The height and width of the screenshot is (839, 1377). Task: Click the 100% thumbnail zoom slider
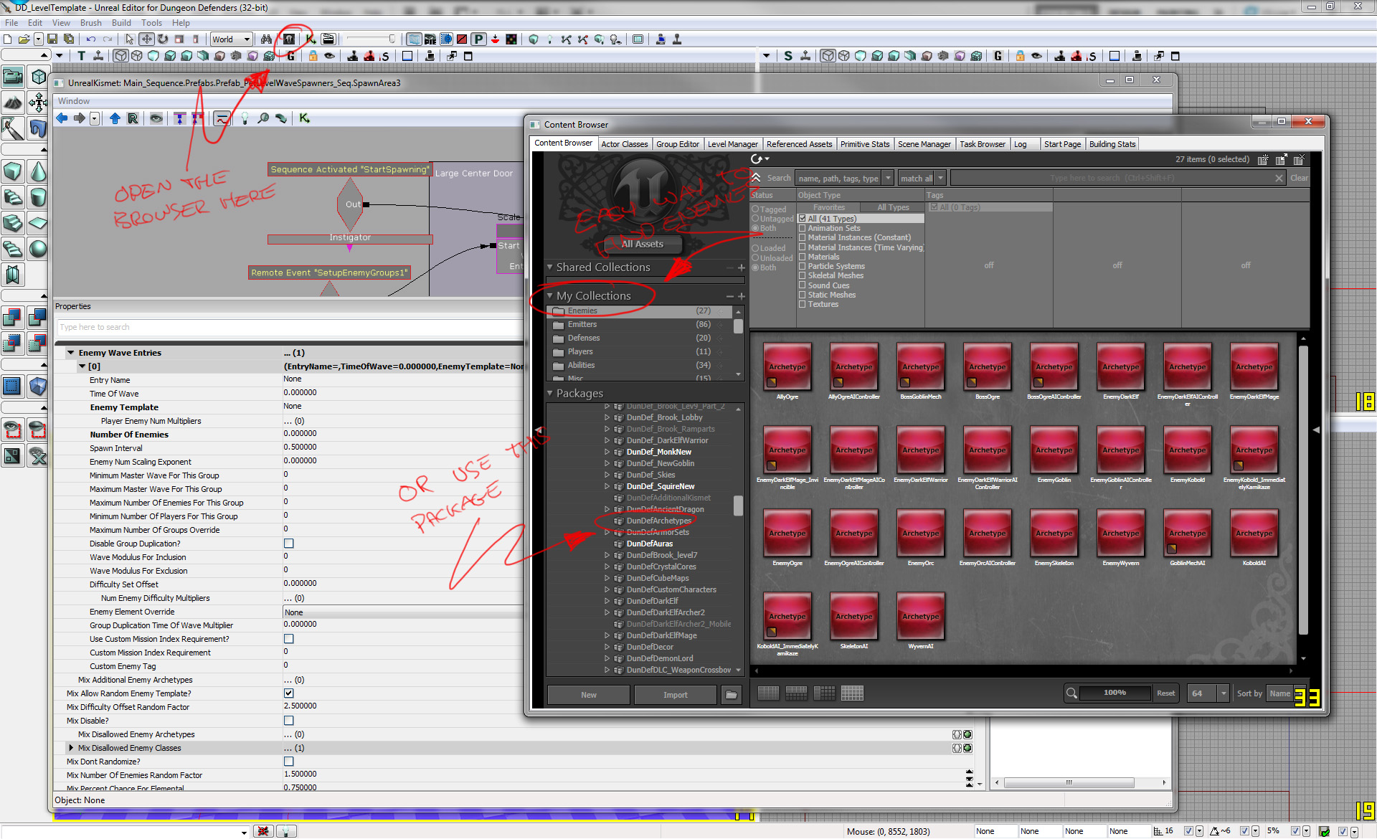pos(1115,693)
